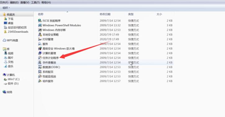Select the 系统配置 icon
The image size is (225, 117).
tap(40, 72)
